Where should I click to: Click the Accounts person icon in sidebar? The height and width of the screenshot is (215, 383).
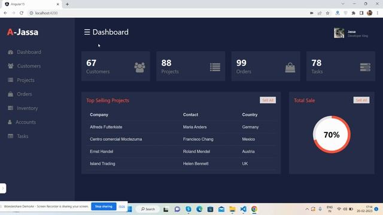[10, 122]
